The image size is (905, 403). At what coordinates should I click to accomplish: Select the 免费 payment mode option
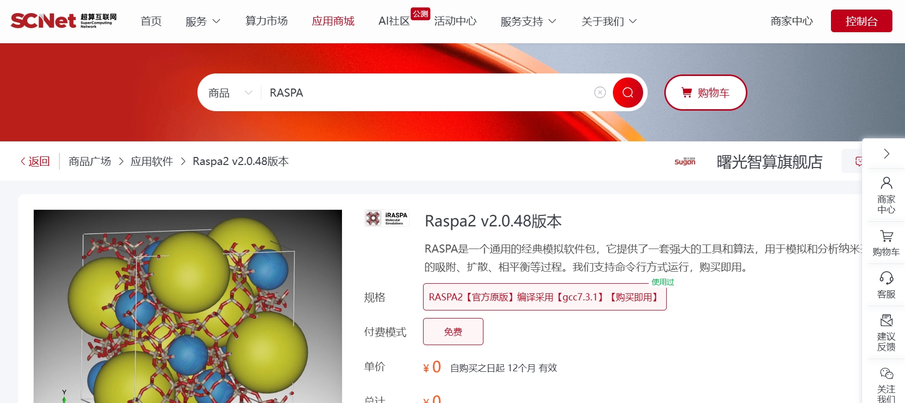pyautogui.click(x=453, y=332)
